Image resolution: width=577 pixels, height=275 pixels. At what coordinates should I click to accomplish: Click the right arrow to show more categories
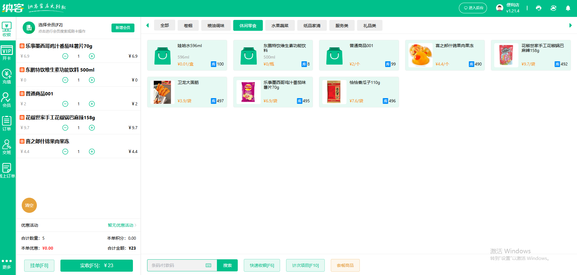pyautogui.click(x=571, y=25)
